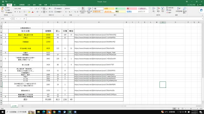
Task: Click the Insert Function fx icon
Action: click(x=24, y=19)
